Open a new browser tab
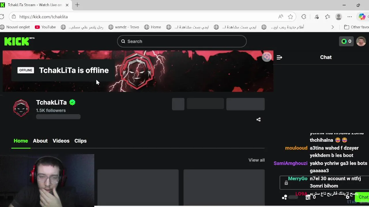 77,5
